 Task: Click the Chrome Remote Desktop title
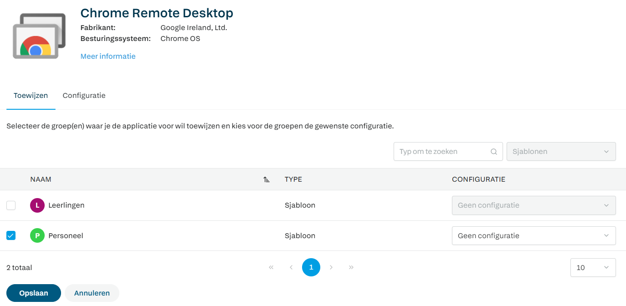[157, 13]
